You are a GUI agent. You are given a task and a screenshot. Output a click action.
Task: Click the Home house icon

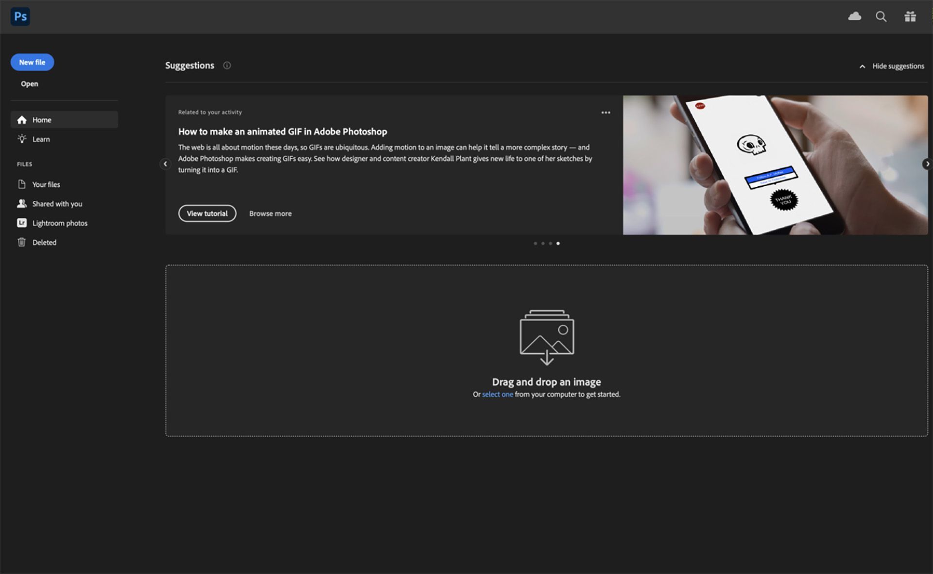(x=22, y=120)
